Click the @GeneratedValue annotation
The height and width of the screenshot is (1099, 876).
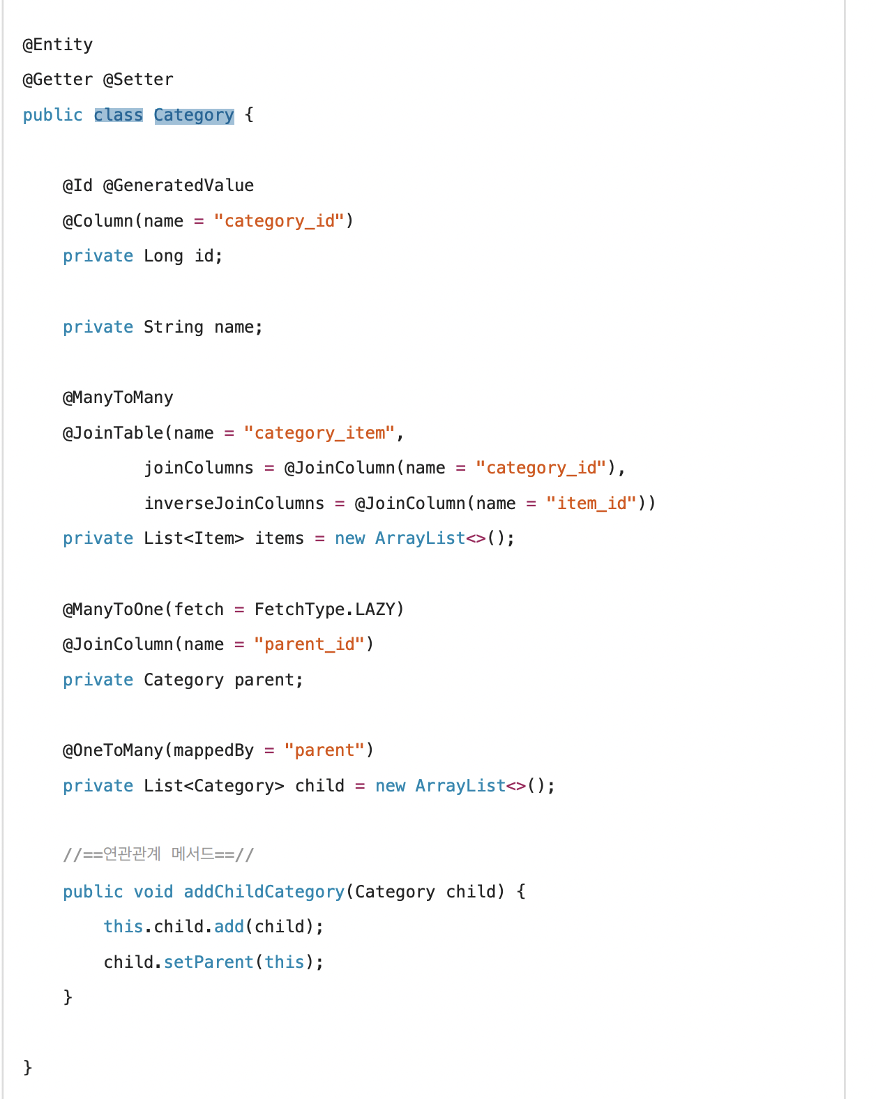179,185
